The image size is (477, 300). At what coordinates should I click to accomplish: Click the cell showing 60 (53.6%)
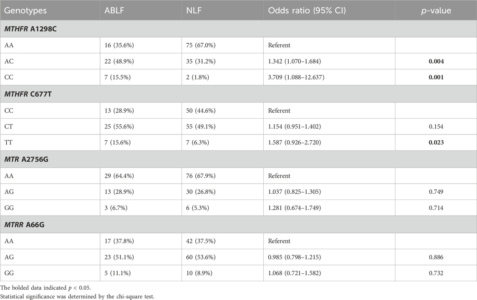222,257
